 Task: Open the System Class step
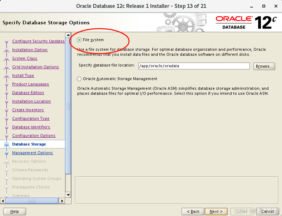pos(25,59)
